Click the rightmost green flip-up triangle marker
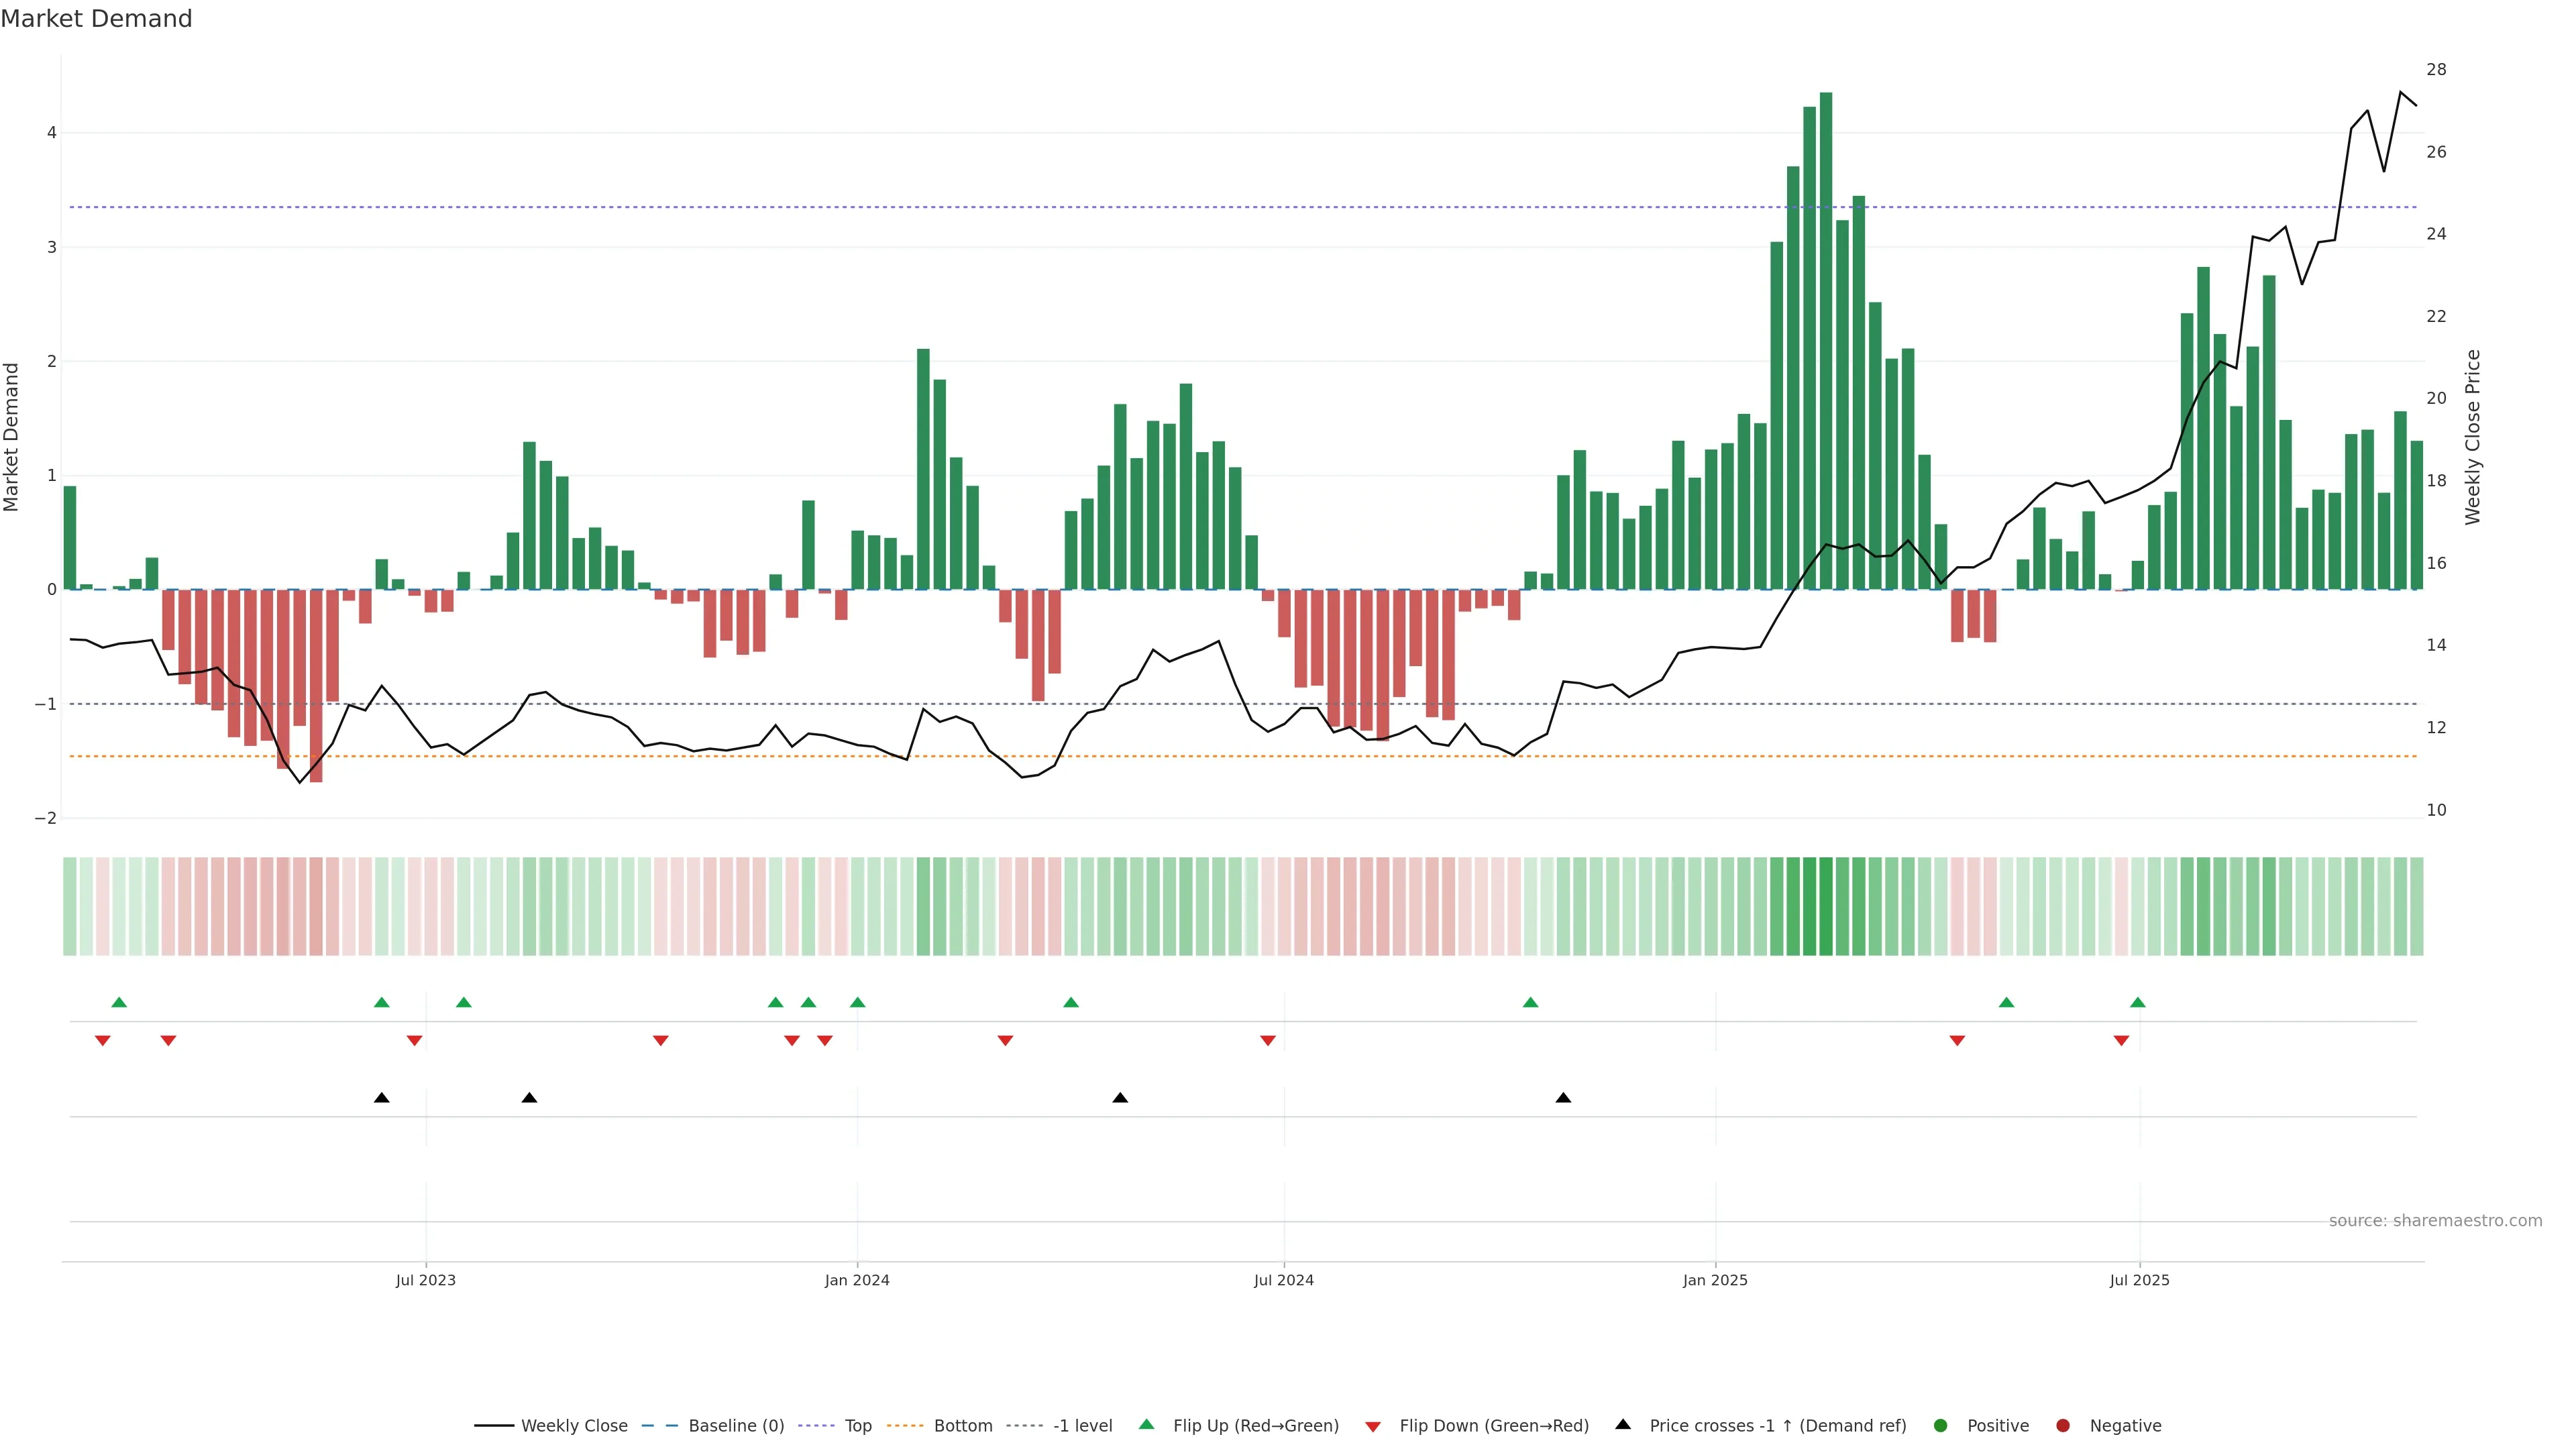 click(x=2138, y=1002)
